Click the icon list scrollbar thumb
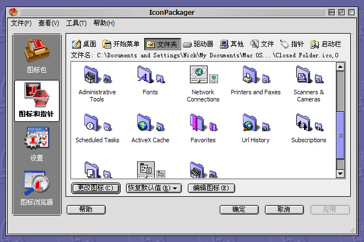364x242 pixels. click(x=340, y=135)
